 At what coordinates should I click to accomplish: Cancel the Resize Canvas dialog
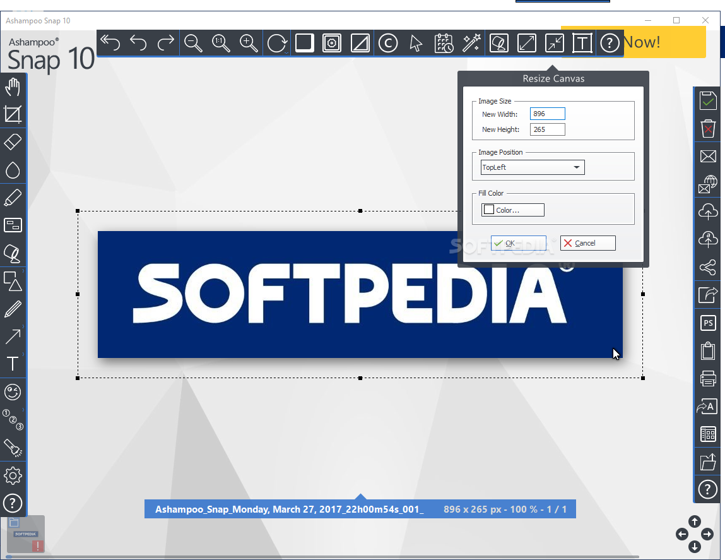click(587, 243)
